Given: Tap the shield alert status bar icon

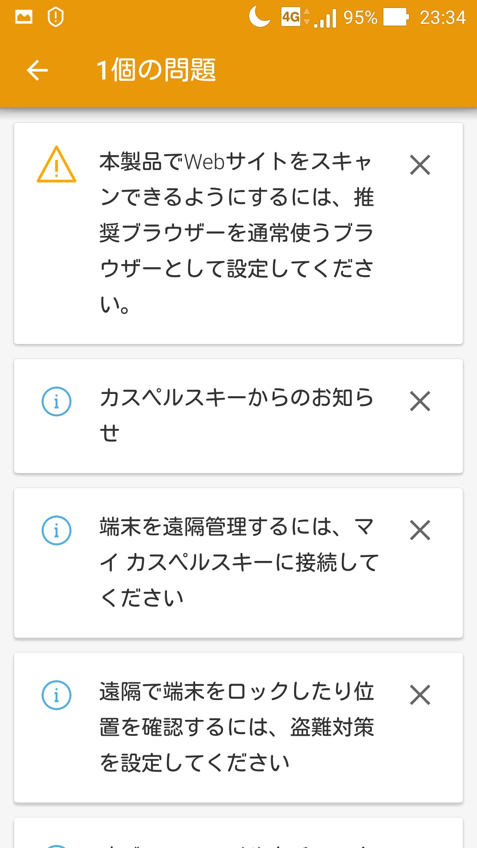Looking at the screenshot, I should click(x=56, y=17).
